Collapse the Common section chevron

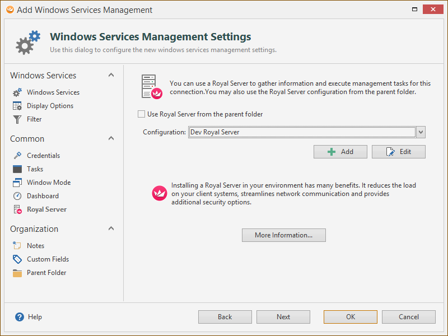point(111,138)
